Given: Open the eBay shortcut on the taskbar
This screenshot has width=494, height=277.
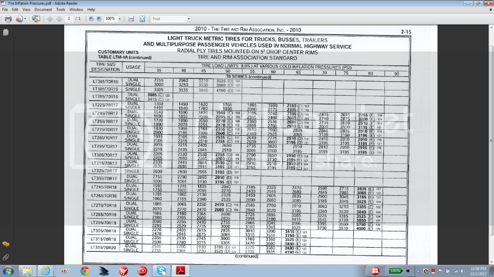Looking at the screenshot, I should pyautogui.click(x=66, y=271).
